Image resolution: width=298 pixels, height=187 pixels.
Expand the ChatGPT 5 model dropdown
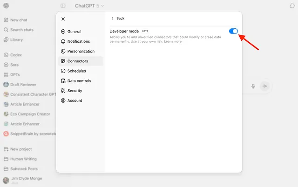[x=89, y=6]
